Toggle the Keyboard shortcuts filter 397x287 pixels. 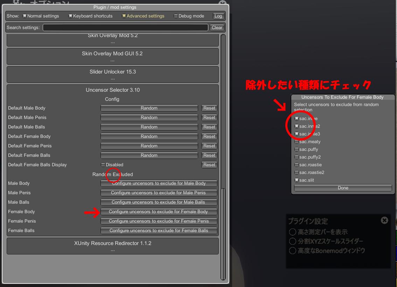pos(70,16)
